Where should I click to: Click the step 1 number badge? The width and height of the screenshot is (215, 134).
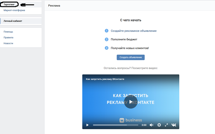click(x=106, y=31)
